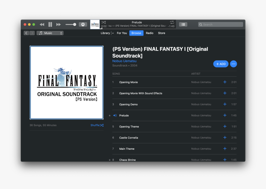Star the track Chaos Shrine

pos(109,160)
